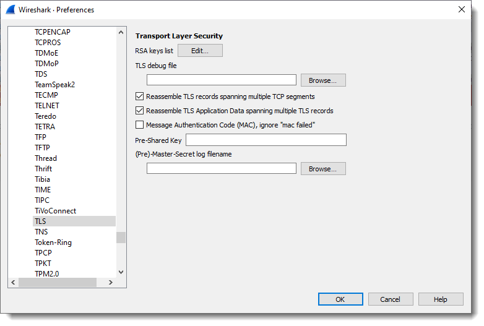Choose TiVoConnect from protocol list
This screenshot has height=326, width=484.
(x=56, y=210)
